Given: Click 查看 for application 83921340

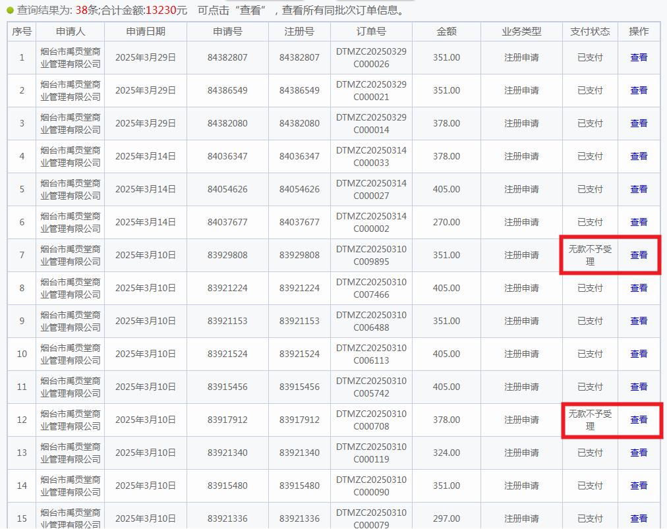Looking at the screenshot, I should point(639,453).
